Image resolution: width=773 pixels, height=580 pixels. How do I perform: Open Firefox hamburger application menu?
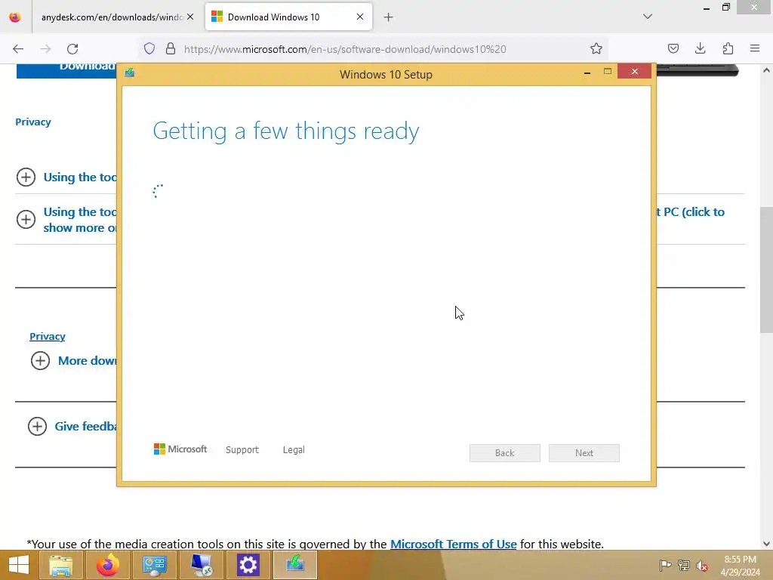tap(755, 48)
